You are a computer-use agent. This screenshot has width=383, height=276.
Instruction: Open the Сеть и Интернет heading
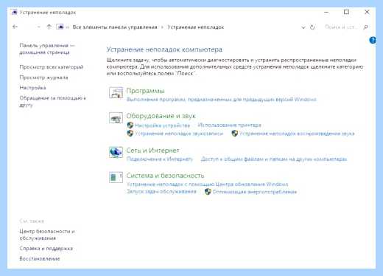tap(152, 150)
